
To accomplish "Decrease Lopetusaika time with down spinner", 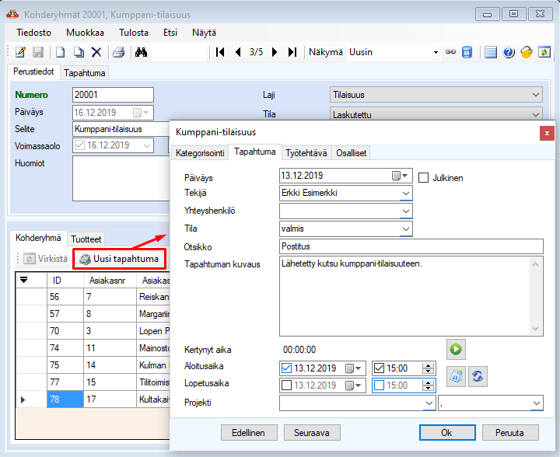I will [x=428, y=388].
